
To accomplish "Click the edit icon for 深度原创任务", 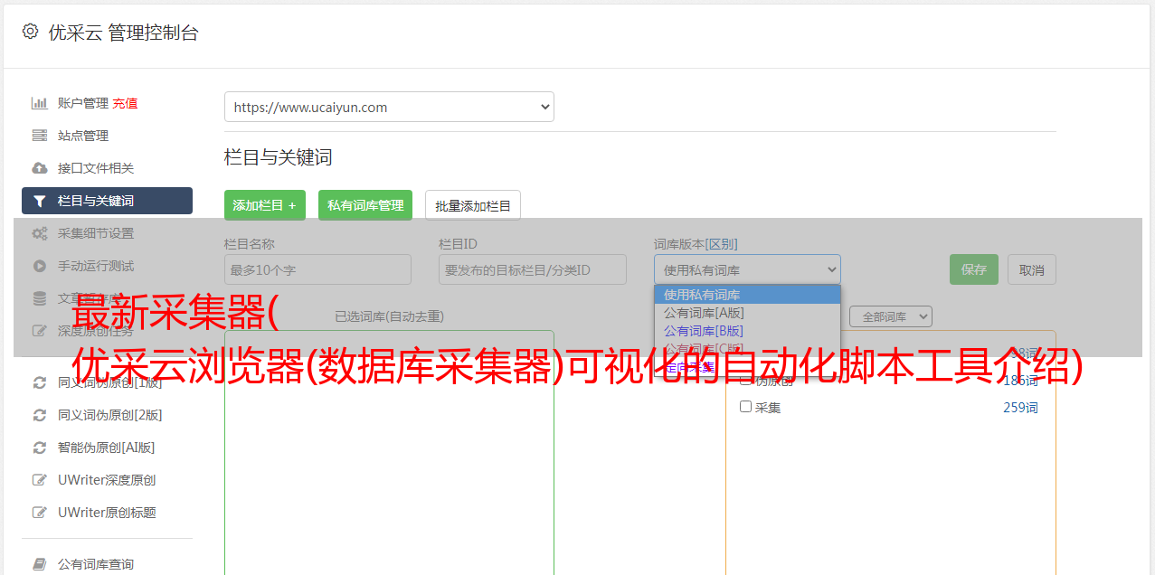I will [39, 331].
